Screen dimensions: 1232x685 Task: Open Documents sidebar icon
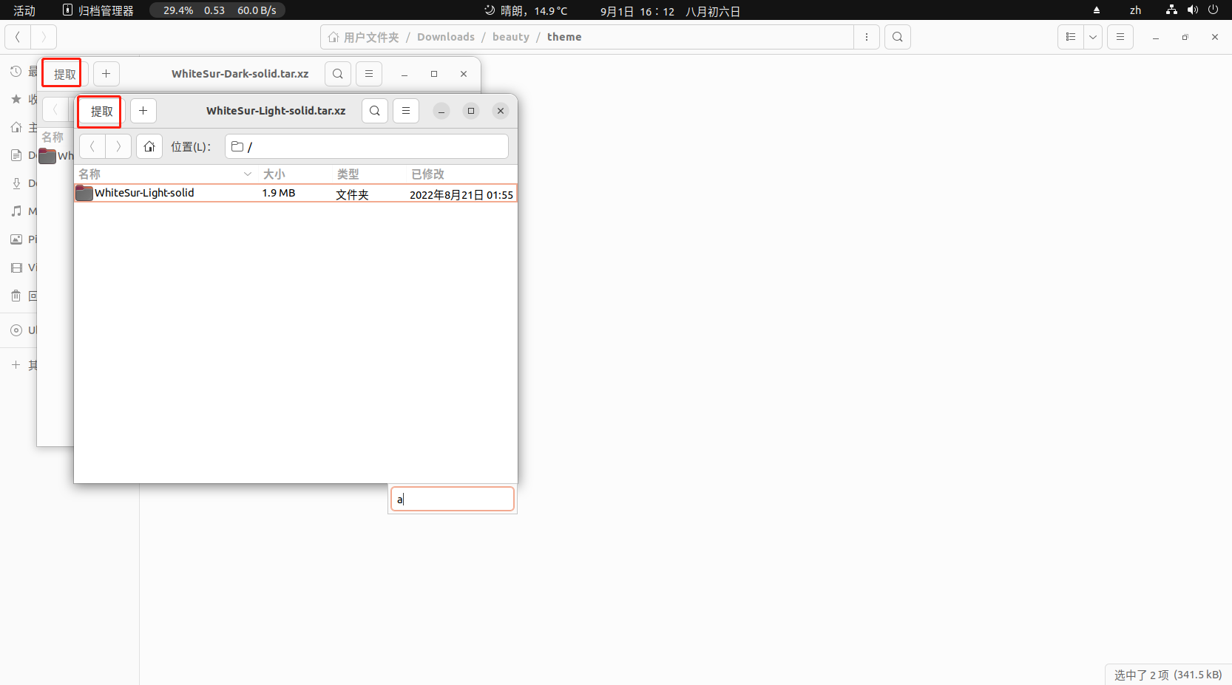[x=16, y=155]
